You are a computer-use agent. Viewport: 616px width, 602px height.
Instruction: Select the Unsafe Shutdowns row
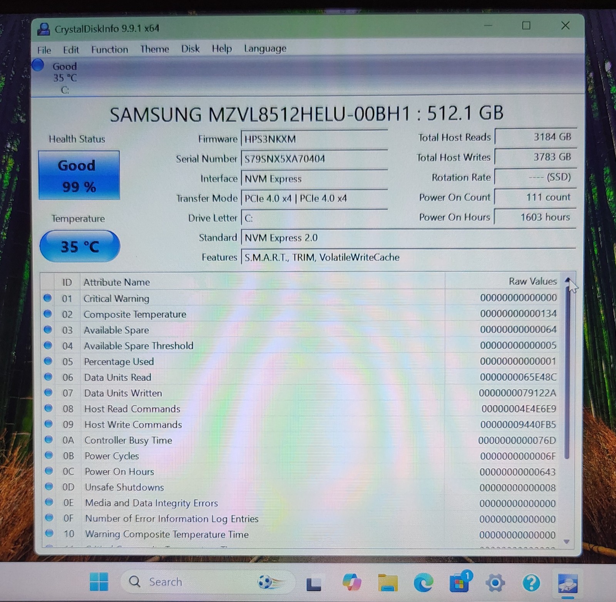click(300, 487)
